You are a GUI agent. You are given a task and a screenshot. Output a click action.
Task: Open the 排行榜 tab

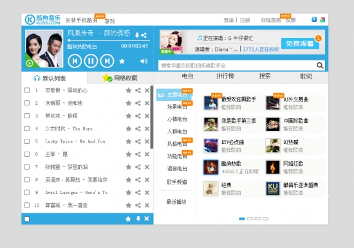click(x=225, y=76)
